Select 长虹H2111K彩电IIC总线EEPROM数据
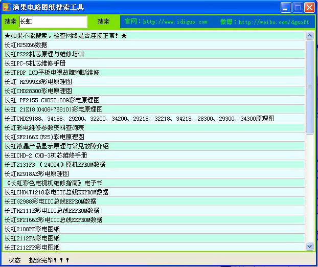Screen dimensions: 318x267 (x=153, y=211)
